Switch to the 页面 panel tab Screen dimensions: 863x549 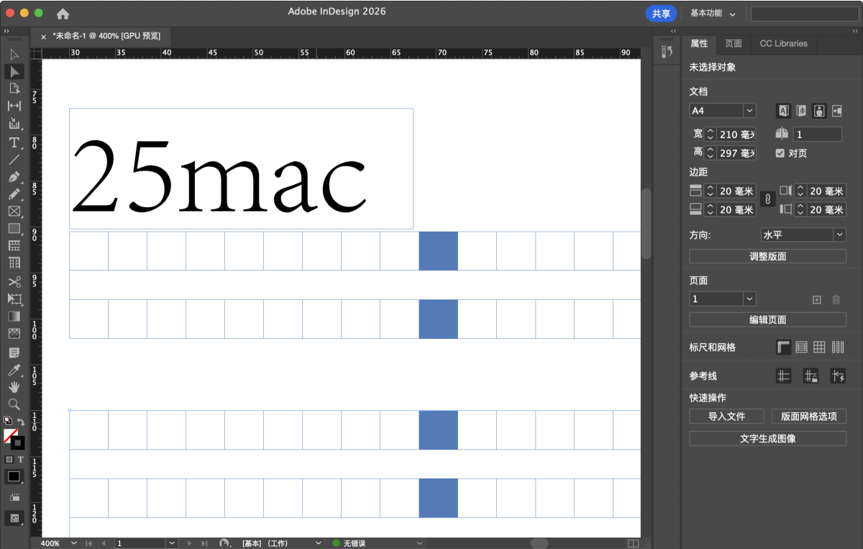pos(734,44)
